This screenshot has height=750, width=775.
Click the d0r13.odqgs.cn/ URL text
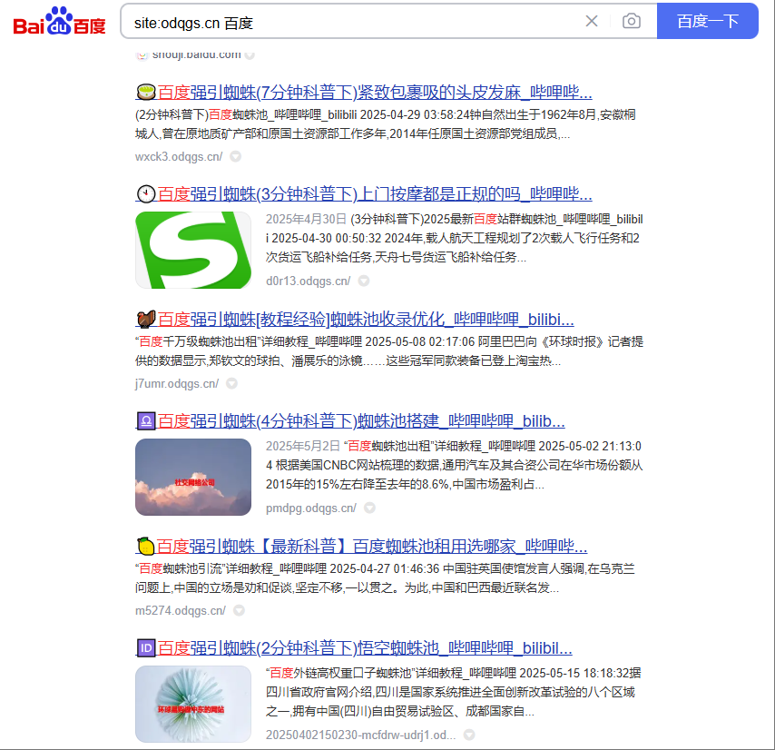[x=308, y=281]
